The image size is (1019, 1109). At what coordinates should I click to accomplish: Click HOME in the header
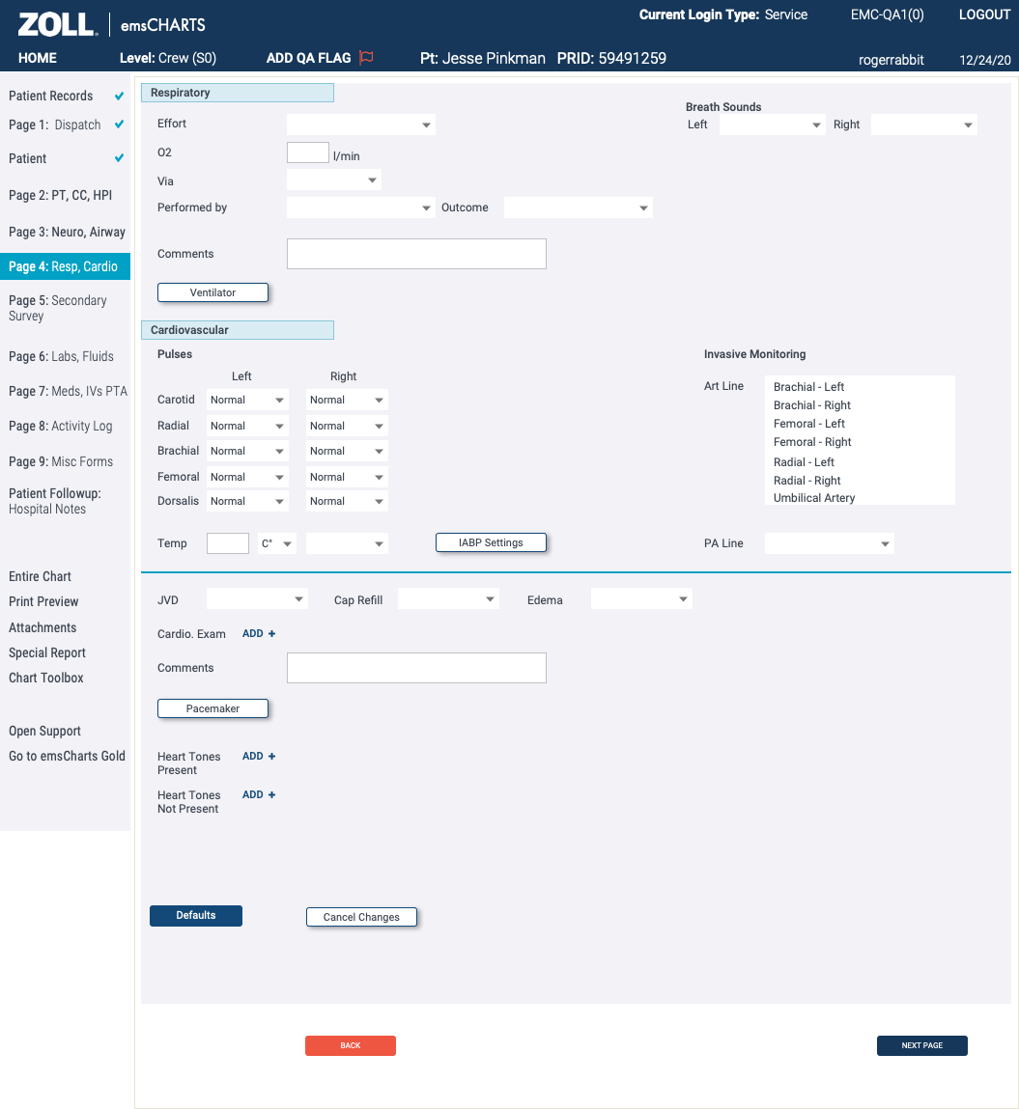tap(38, 58)
